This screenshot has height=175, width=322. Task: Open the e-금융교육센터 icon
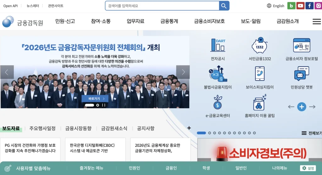[218, 102]
